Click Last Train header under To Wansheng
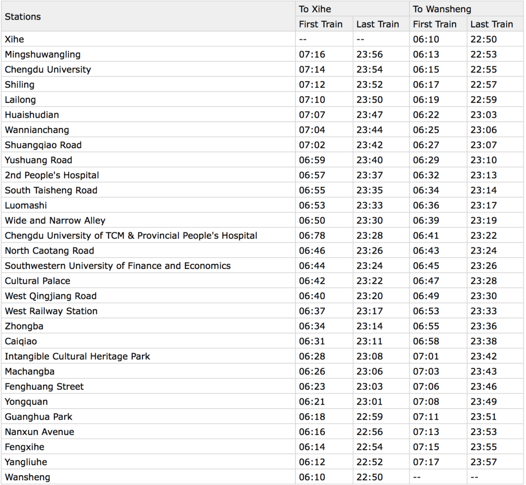526x485 pixels. click(x=491, y=24)
